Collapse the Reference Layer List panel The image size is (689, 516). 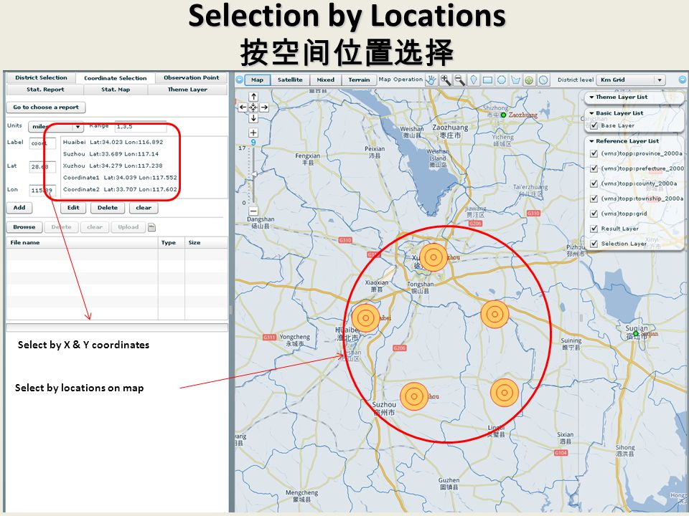[592, 141]
